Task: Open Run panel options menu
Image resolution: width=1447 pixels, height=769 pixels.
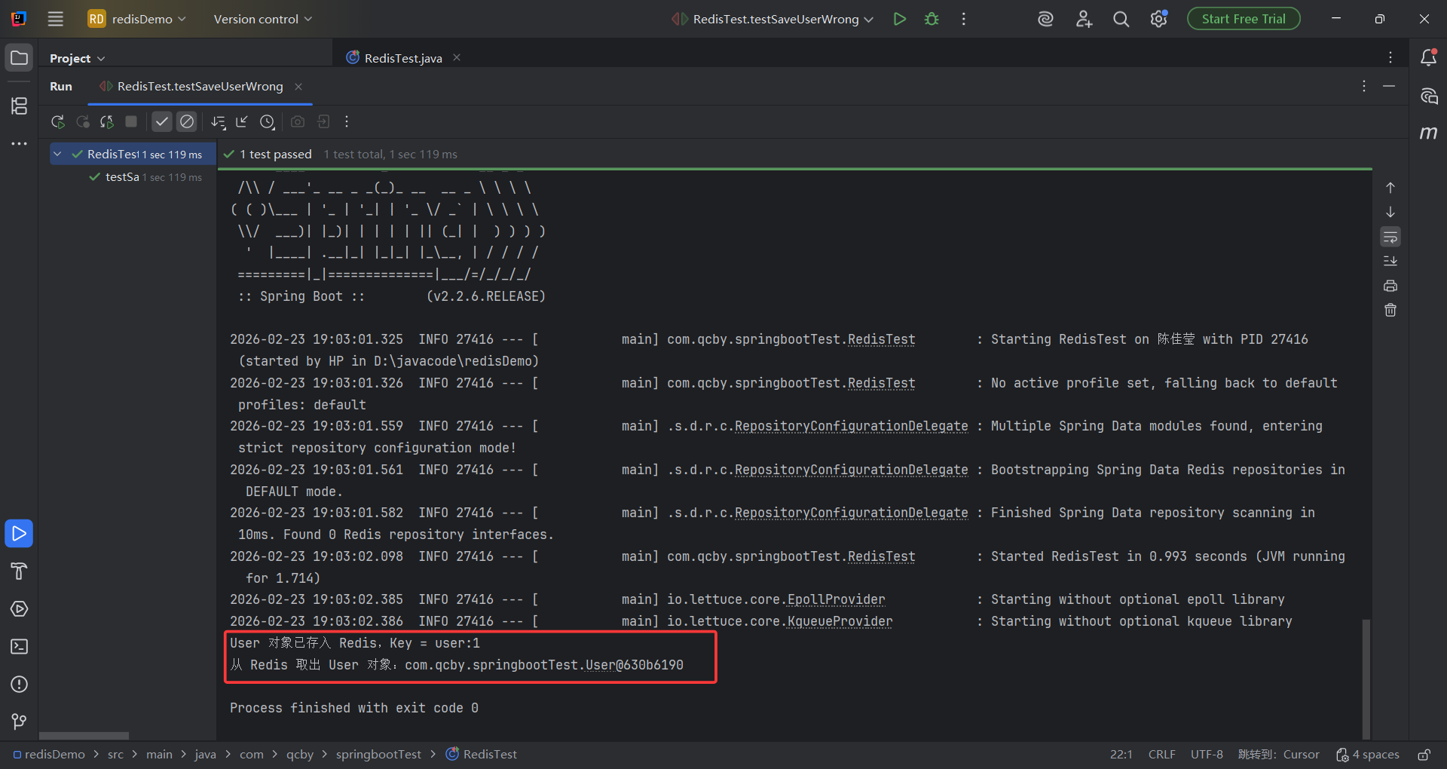Action: [1364, 86]
